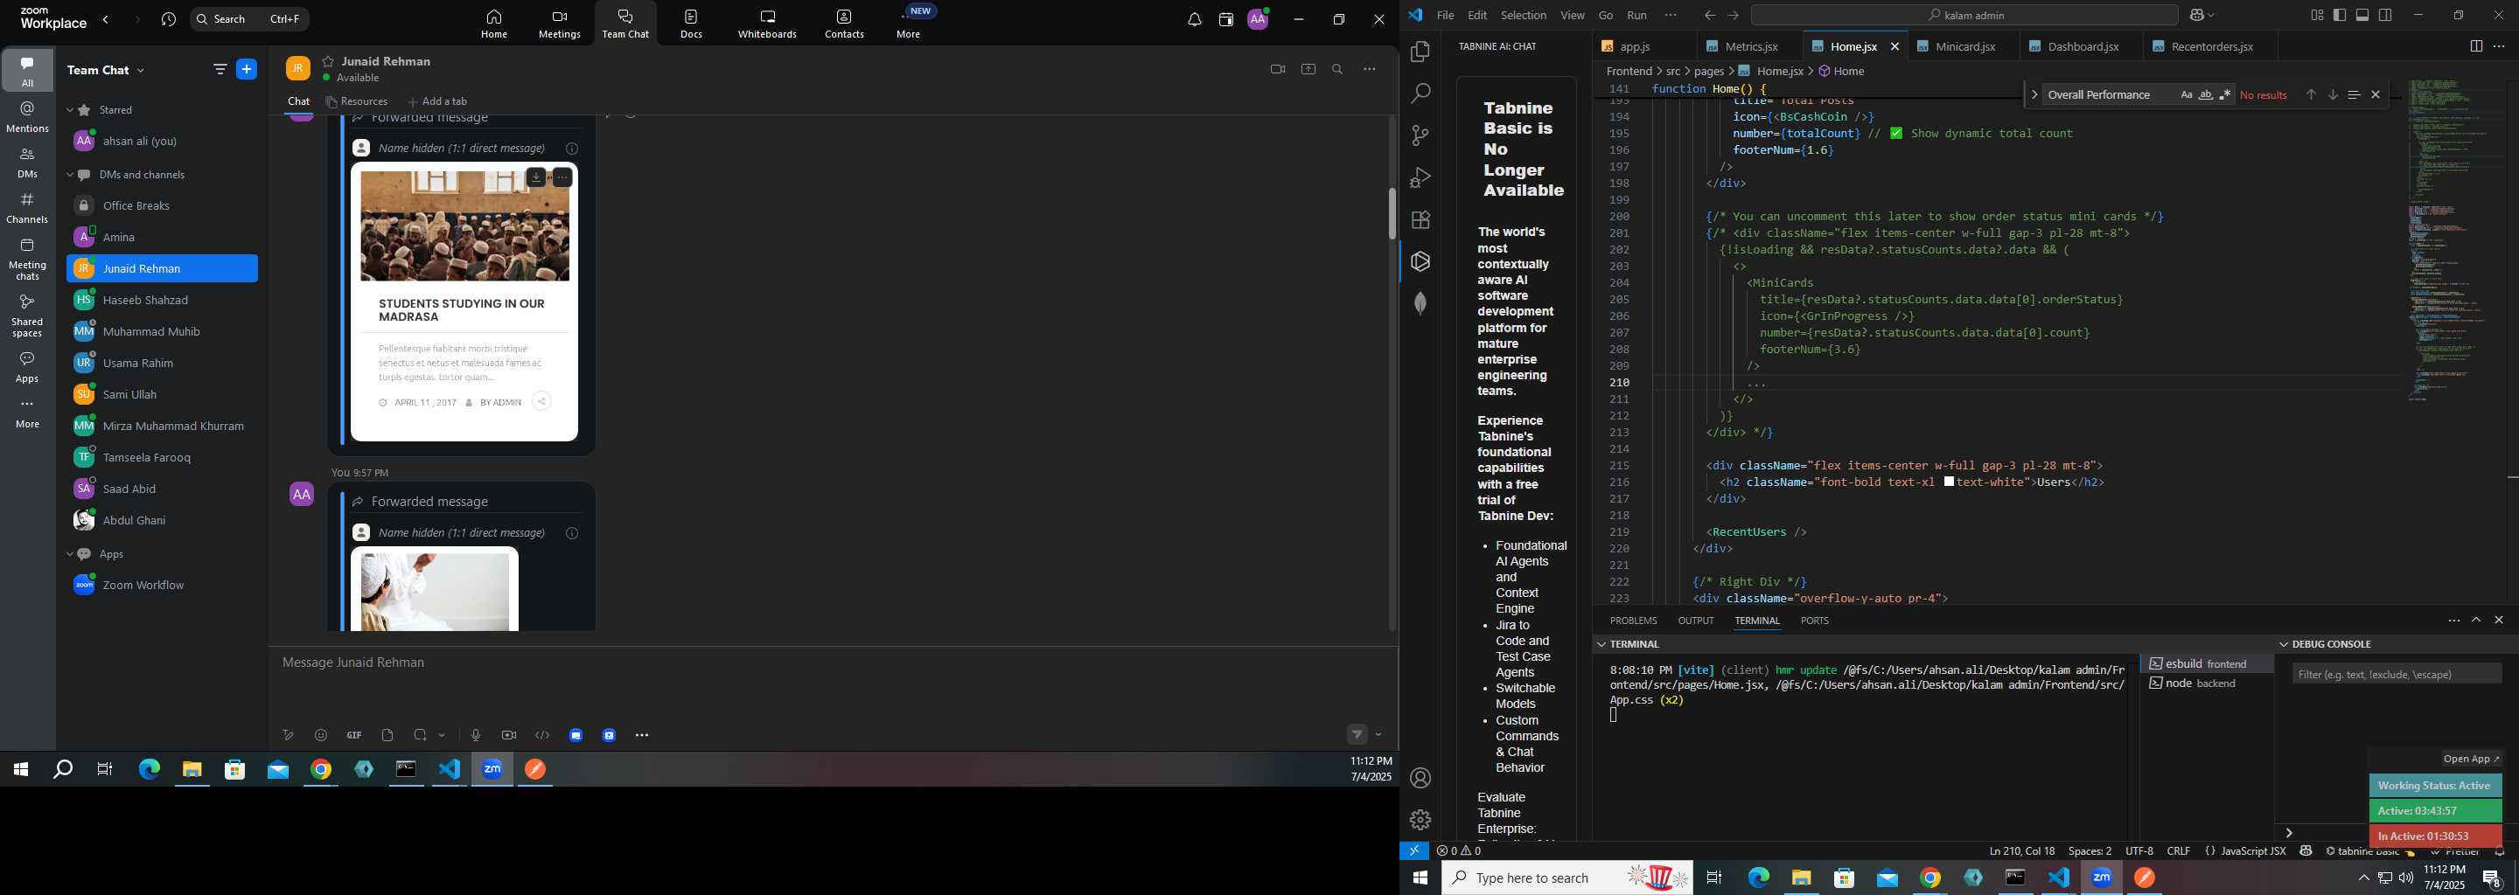Open Zoom history clock icon
This screenshot has width=2519, height=895.
(168, 19)
